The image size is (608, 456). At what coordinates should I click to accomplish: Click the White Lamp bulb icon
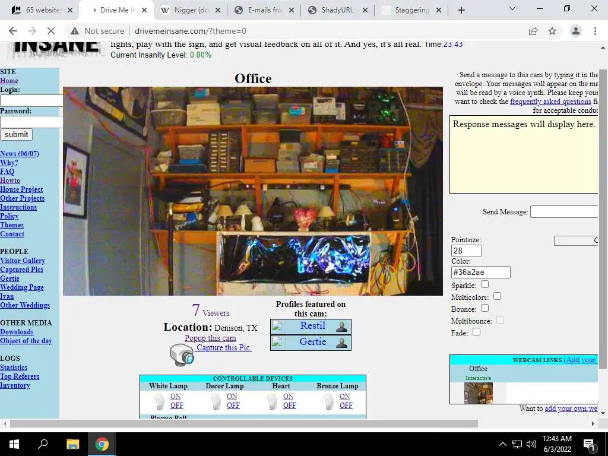tap(159, 401)
